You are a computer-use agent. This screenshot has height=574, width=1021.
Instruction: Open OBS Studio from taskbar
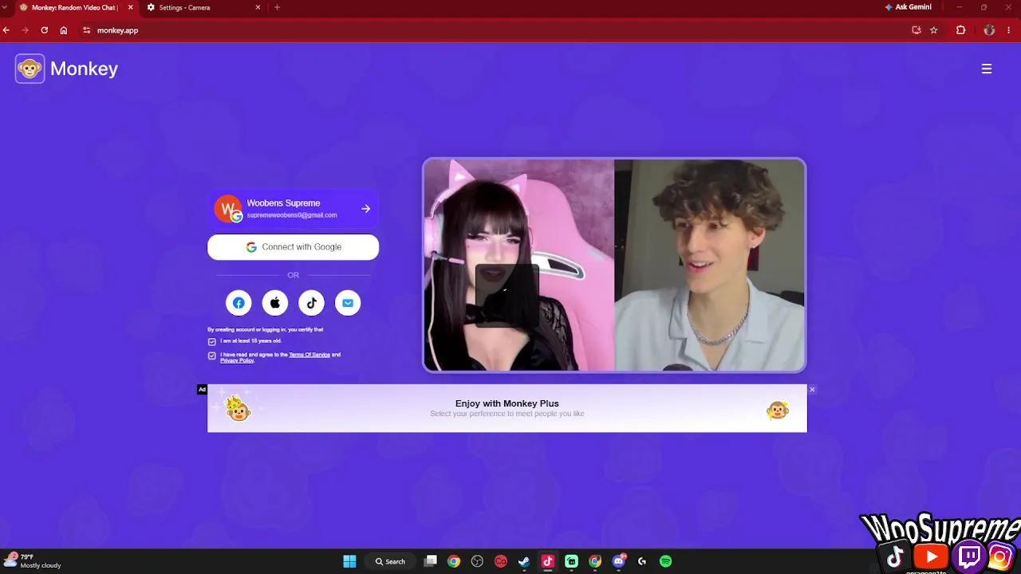coord(477,561)
